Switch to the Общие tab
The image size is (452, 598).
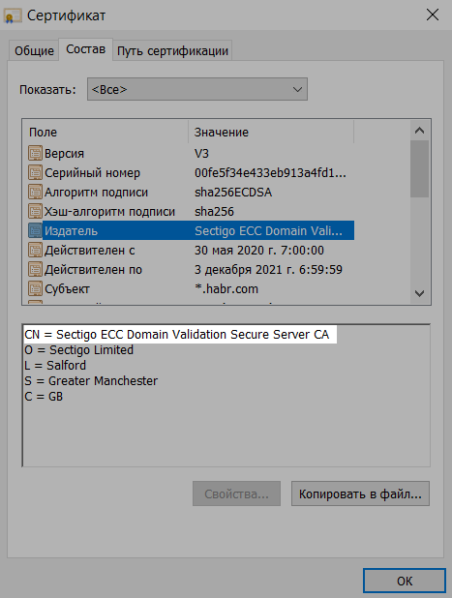[34, 50]
